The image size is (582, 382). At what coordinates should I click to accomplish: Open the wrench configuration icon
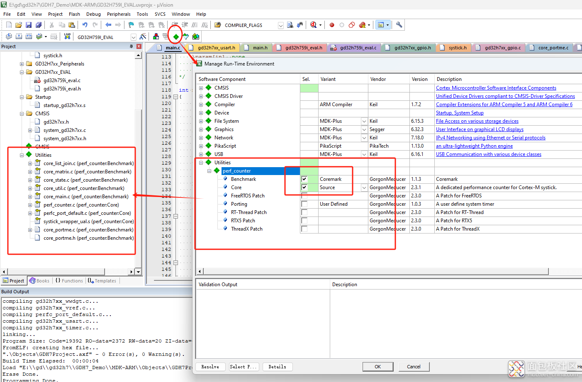pos(399,25)
